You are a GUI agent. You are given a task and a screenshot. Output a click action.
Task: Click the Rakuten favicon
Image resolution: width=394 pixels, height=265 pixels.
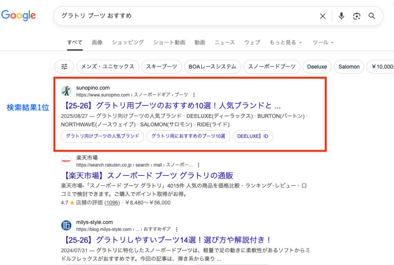click(66, 161)
